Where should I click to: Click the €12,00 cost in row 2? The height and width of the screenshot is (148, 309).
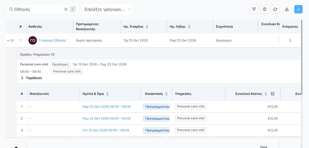click(x=273, y=119)
